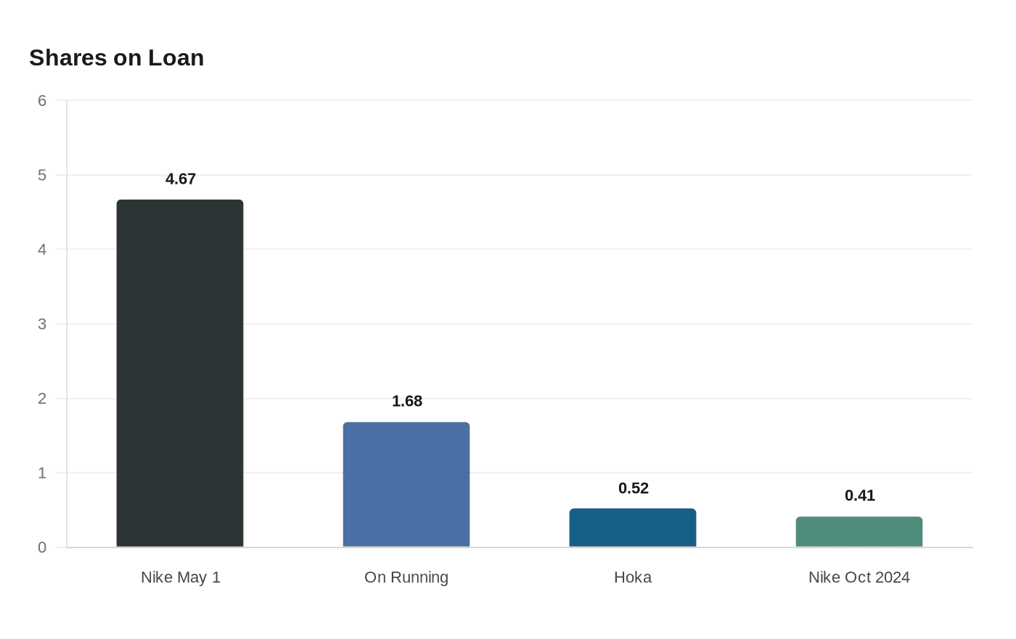Click the Nike May 1 bar
1016x639 pixels.
(180, 373)
